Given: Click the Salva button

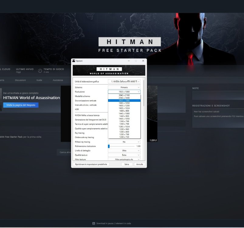Looking at the screenshot, I should (127, 164).
